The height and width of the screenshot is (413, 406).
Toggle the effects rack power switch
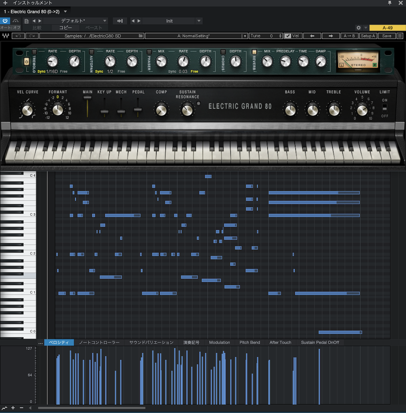(27, 61)
